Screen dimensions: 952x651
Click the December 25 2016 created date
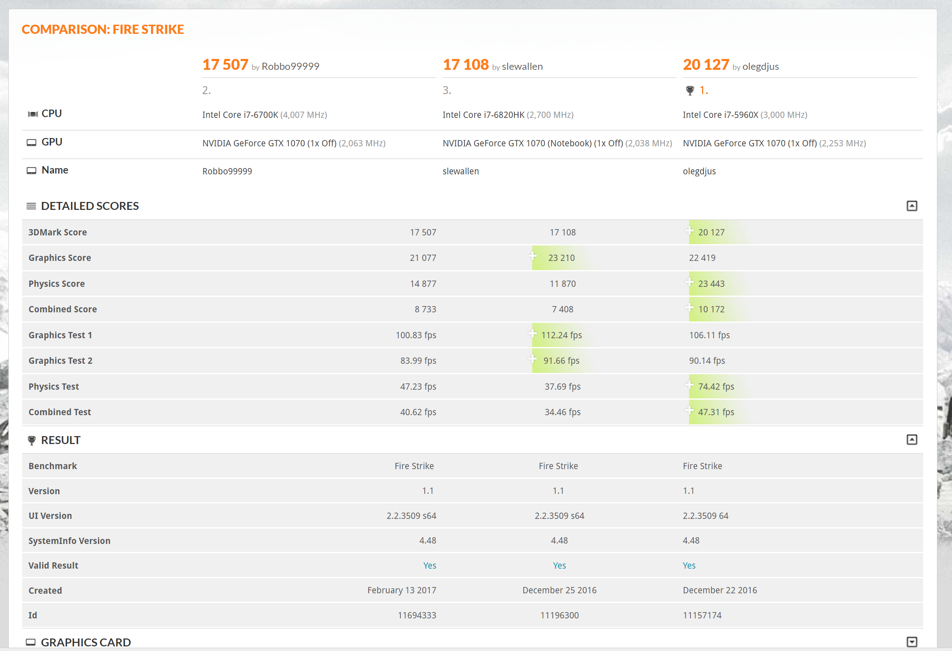coord(559,590)
